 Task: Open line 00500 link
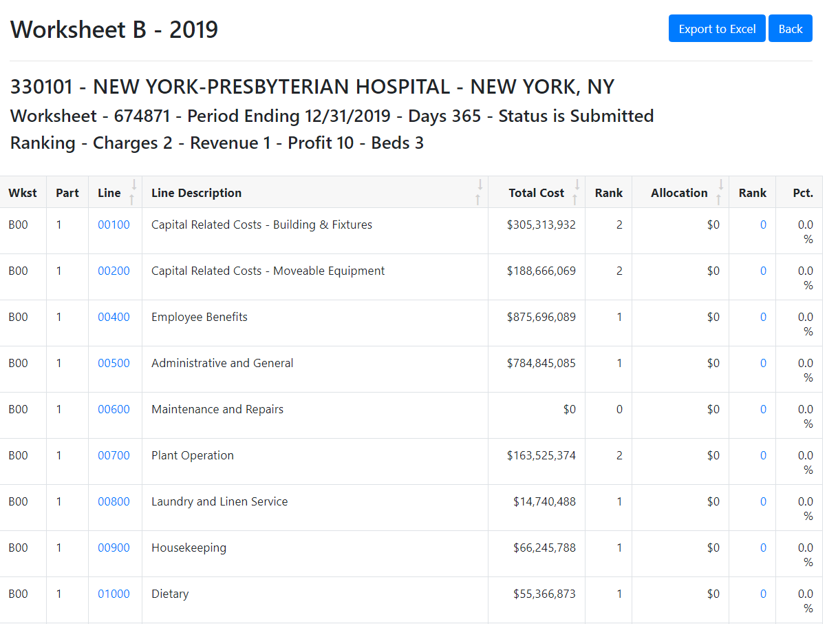tap(114, 363)
